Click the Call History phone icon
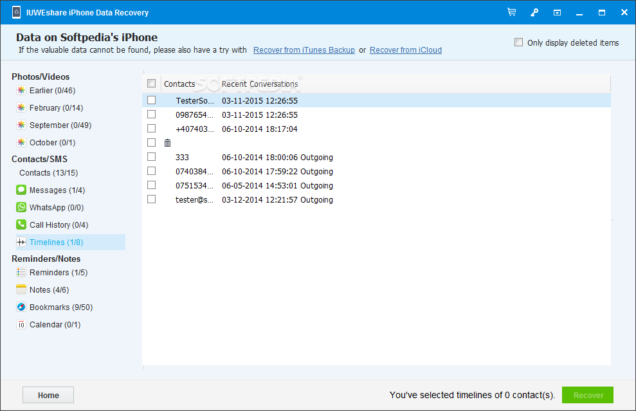The height and width of the screenshot is (411, 636). pos(21,224)
